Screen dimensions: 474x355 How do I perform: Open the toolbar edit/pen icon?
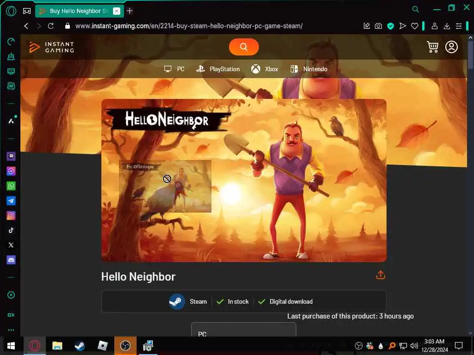click(367, 26)
